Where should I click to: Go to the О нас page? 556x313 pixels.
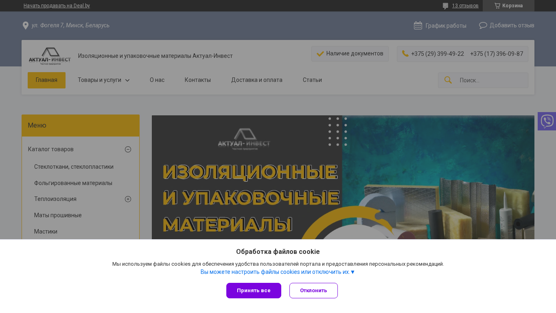coord(157,80)
